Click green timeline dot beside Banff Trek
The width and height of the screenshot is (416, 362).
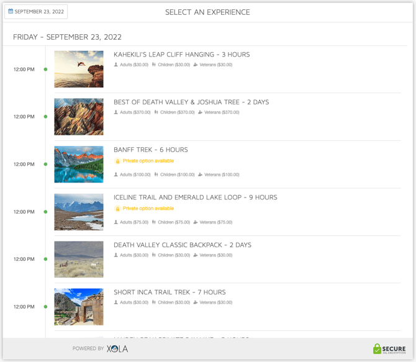pos(45,165)
